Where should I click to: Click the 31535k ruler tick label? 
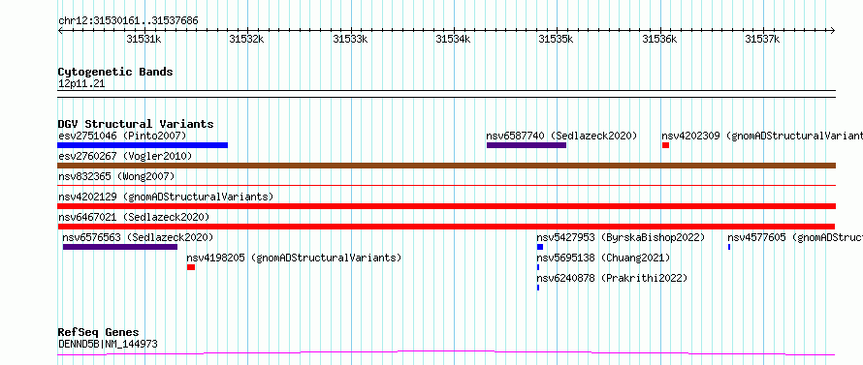click(x=556, y=39)
